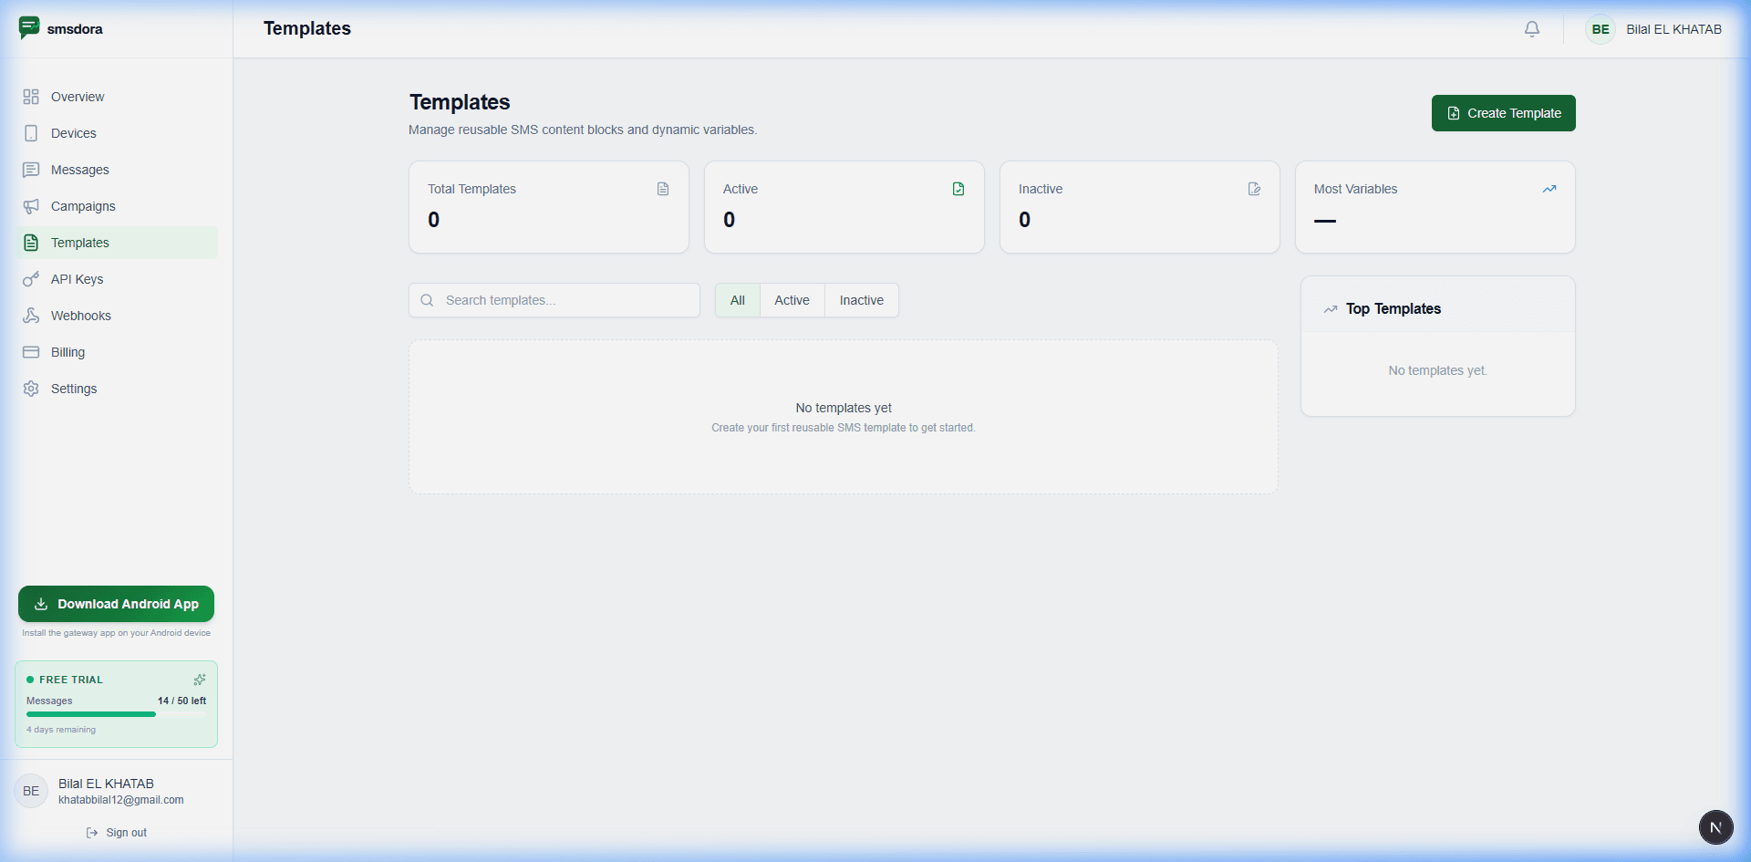Select the Messages icon in the sidebar
This screenshot has width=1751, height=862.
[x=31, y=170]
